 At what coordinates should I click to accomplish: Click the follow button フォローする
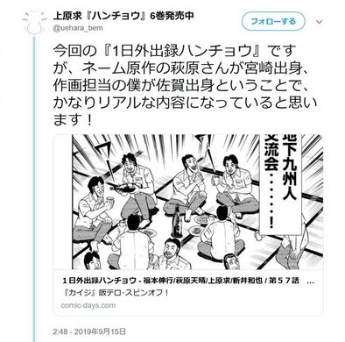273,22
